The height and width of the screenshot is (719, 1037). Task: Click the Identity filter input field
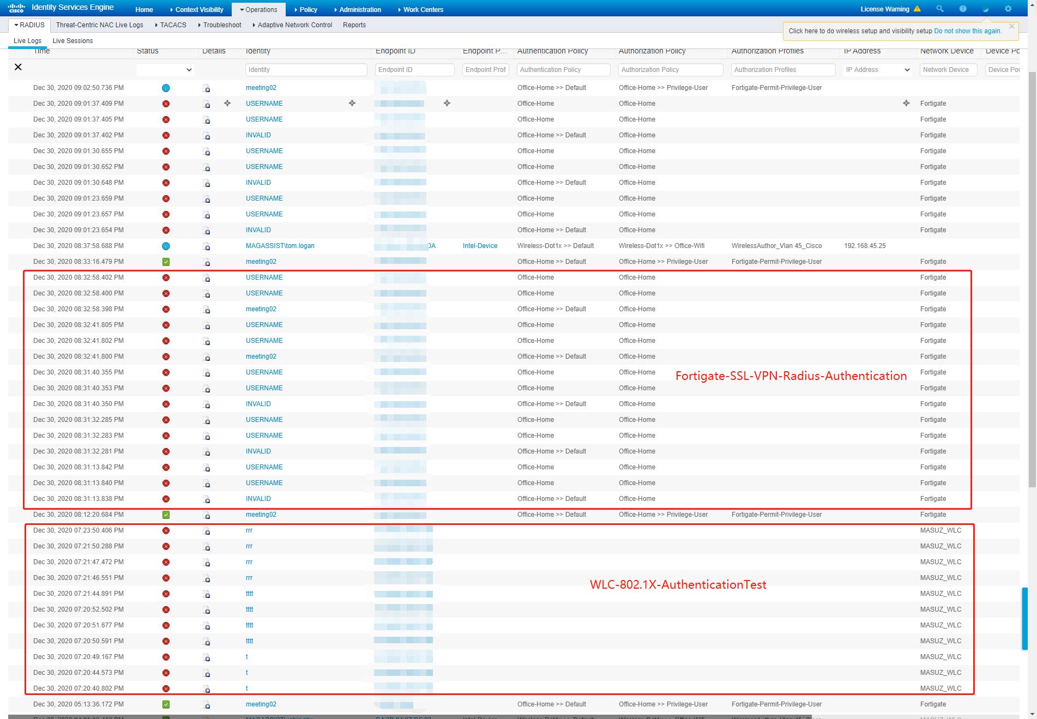pos(306,70)
